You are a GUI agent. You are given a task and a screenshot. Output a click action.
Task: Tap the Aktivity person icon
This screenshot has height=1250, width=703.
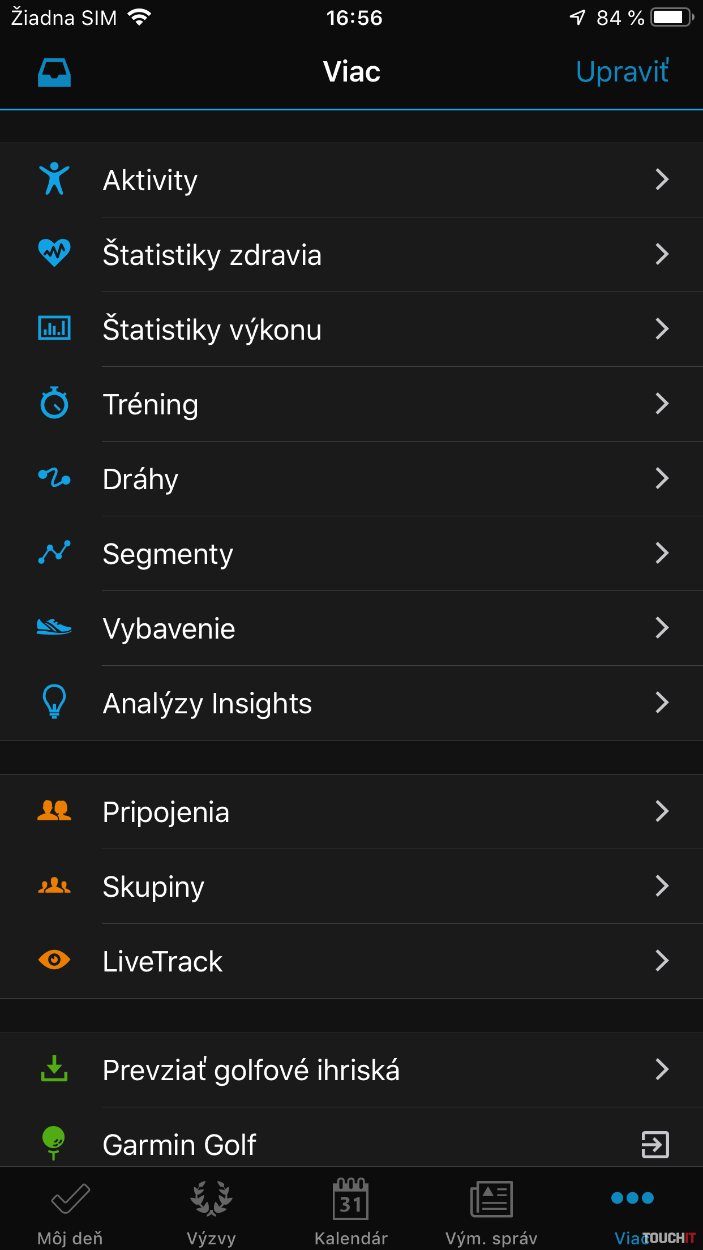click(x=54, y=179)
